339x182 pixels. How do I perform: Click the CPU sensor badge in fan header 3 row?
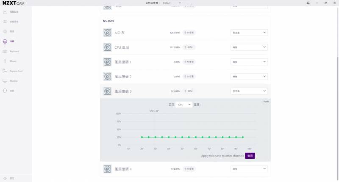pyautogui.click(x=189, y=91)
